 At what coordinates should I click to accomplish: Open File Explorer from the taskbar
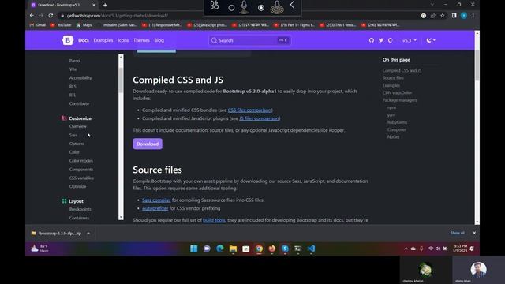[x=233, y=248]
